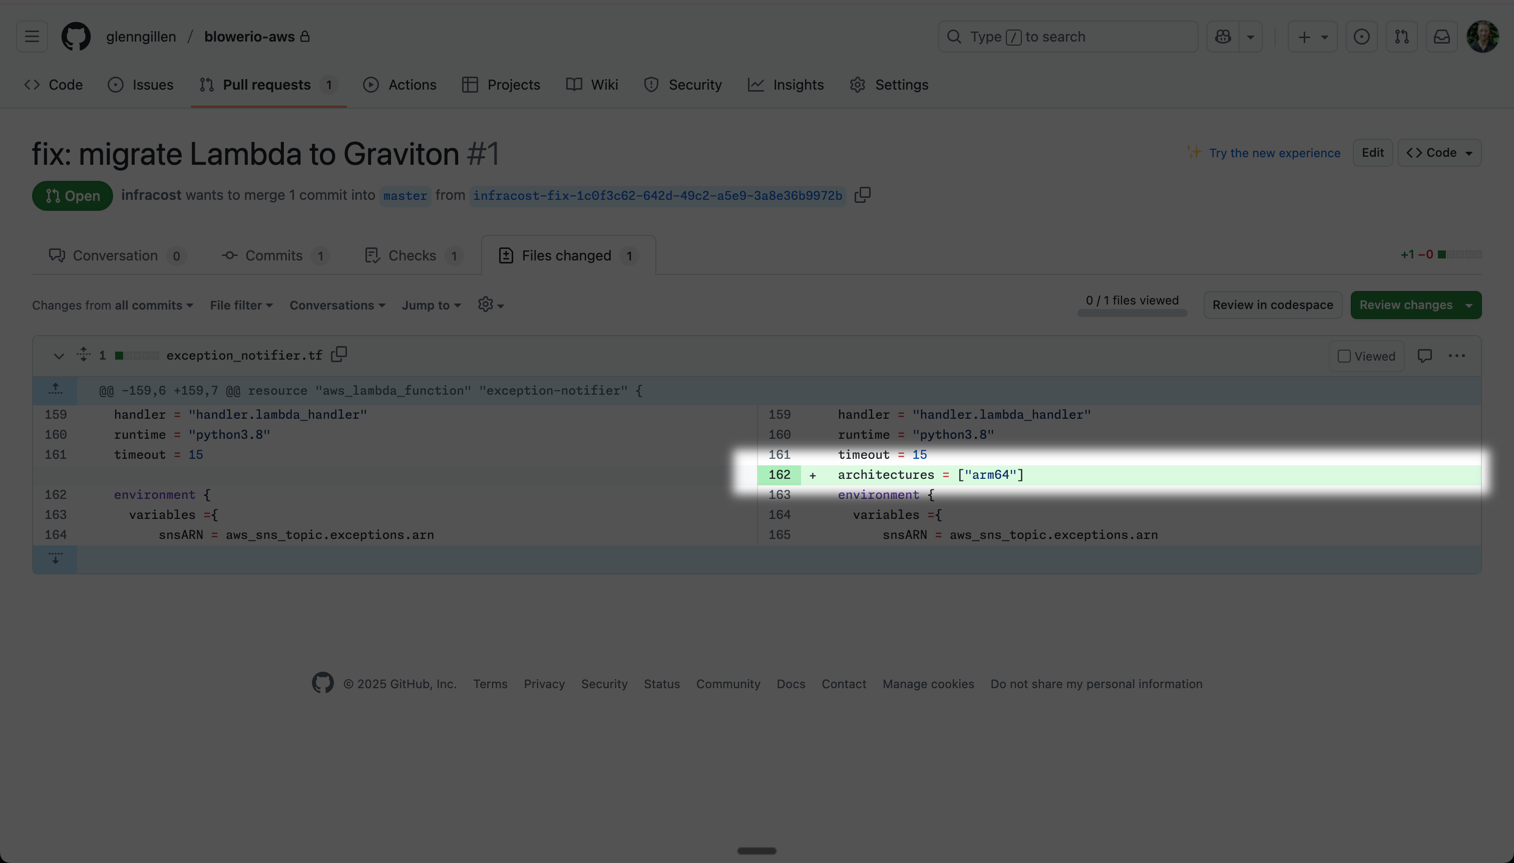Viewport: 1514px width, 863px height.
Task: Open the Actions repository tab
Action: pyautogui.click(x=400, y=85)
